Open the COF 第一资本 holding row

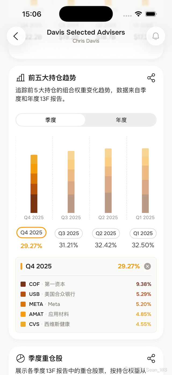coord(86,284)
